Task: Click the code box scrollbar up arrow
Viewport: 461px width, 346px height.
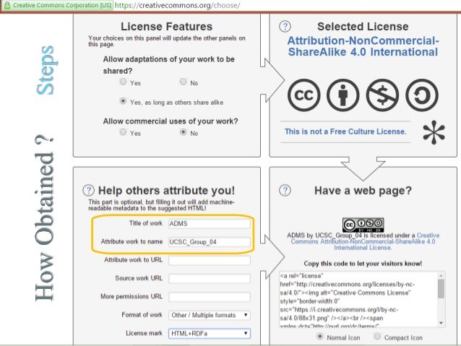Action: pos(441,275)
